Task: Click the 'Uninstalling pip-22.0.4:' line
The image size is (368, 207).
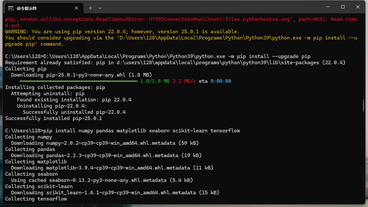Action: click(x=52, y=106)
